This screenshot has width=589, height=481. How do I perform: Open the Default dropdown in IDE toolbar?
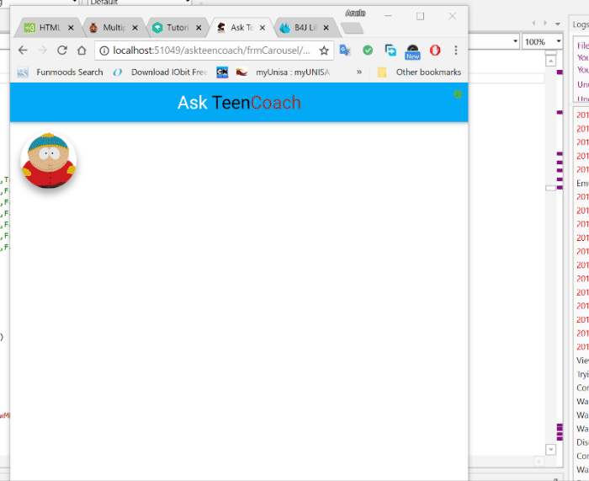[x=140, y=2]
